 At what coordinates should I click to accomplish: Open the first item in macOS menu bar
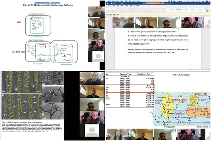[x=109, y=1]
